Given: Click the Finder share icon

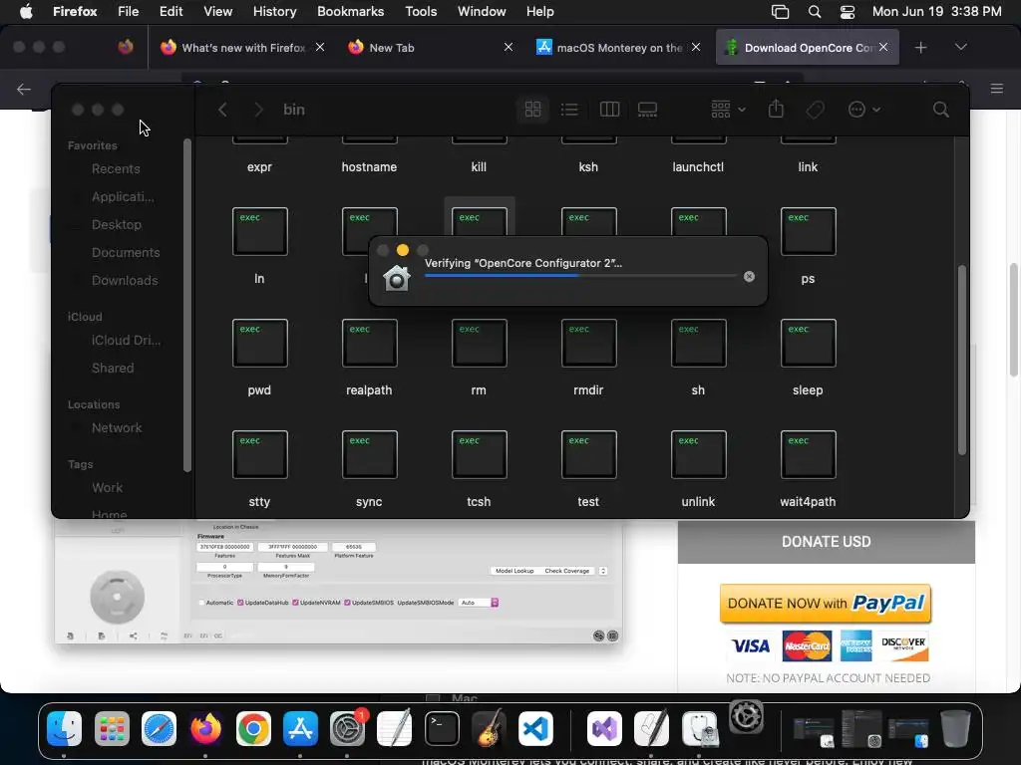Looking at the screenshot, I should (776, 109).
